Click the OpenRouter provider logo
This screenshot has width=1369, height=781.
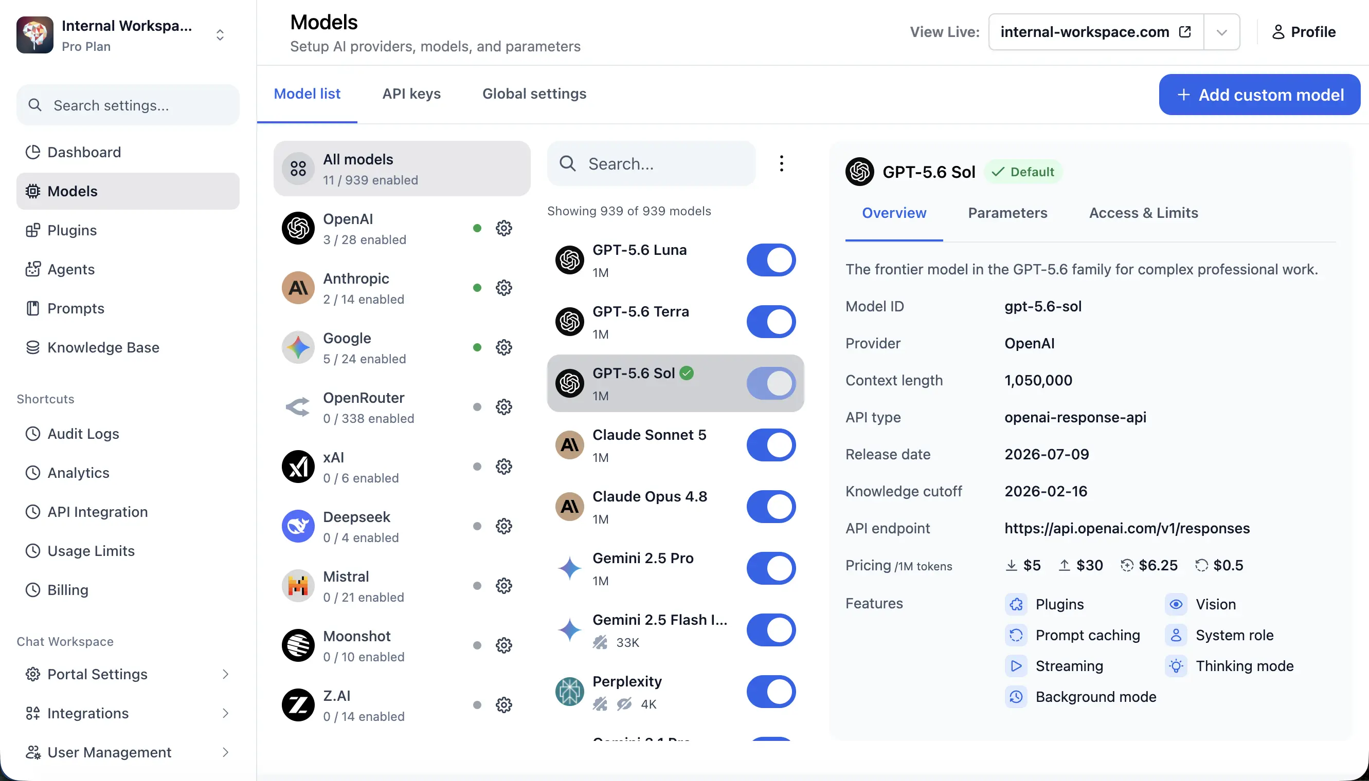click(298, 407)
